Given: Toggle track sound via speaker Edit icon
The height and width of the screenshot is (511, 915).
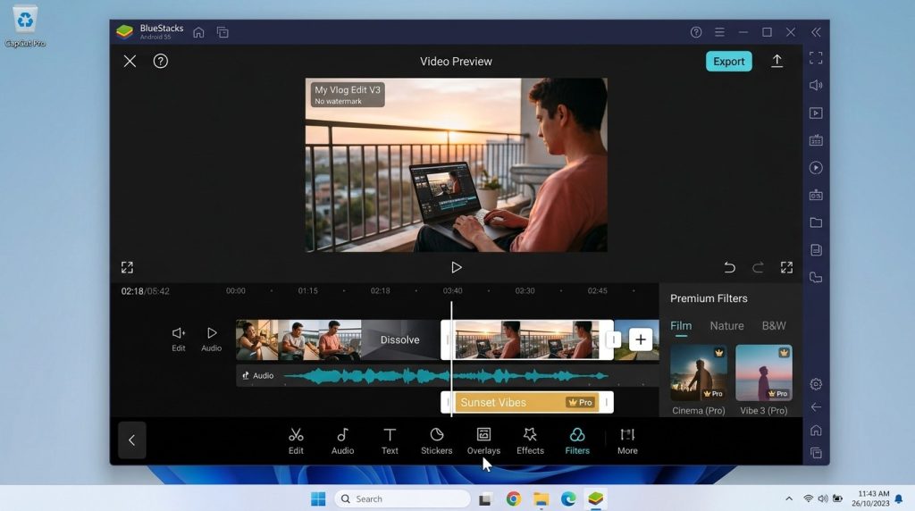Looking at the screenshot, I should click(x=179, y=339).
